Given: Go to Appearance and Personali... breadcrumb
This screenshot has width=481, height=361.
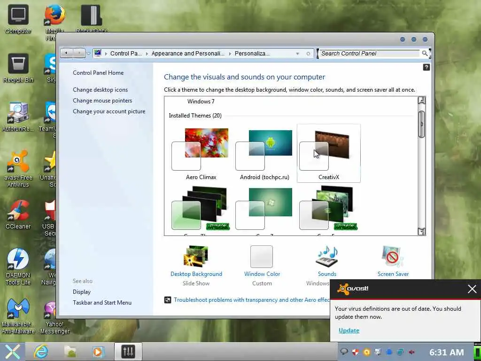Looking at the screenshot, I should coord(188,54).
